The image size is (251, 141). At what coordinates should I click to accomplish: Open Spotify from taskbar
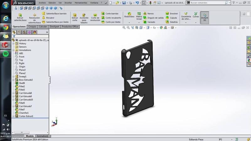click(6, 54)
